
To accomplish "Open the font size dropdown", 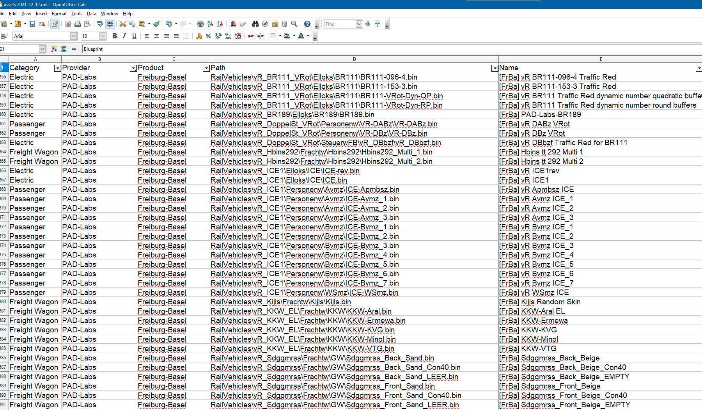I will (x=103, y=36).
